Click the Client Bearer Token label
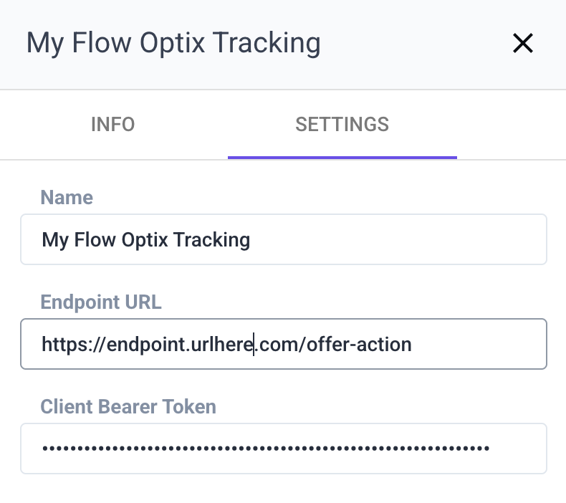Image resolution: width=566 pixels, height=503 pixels. [128, 406]
